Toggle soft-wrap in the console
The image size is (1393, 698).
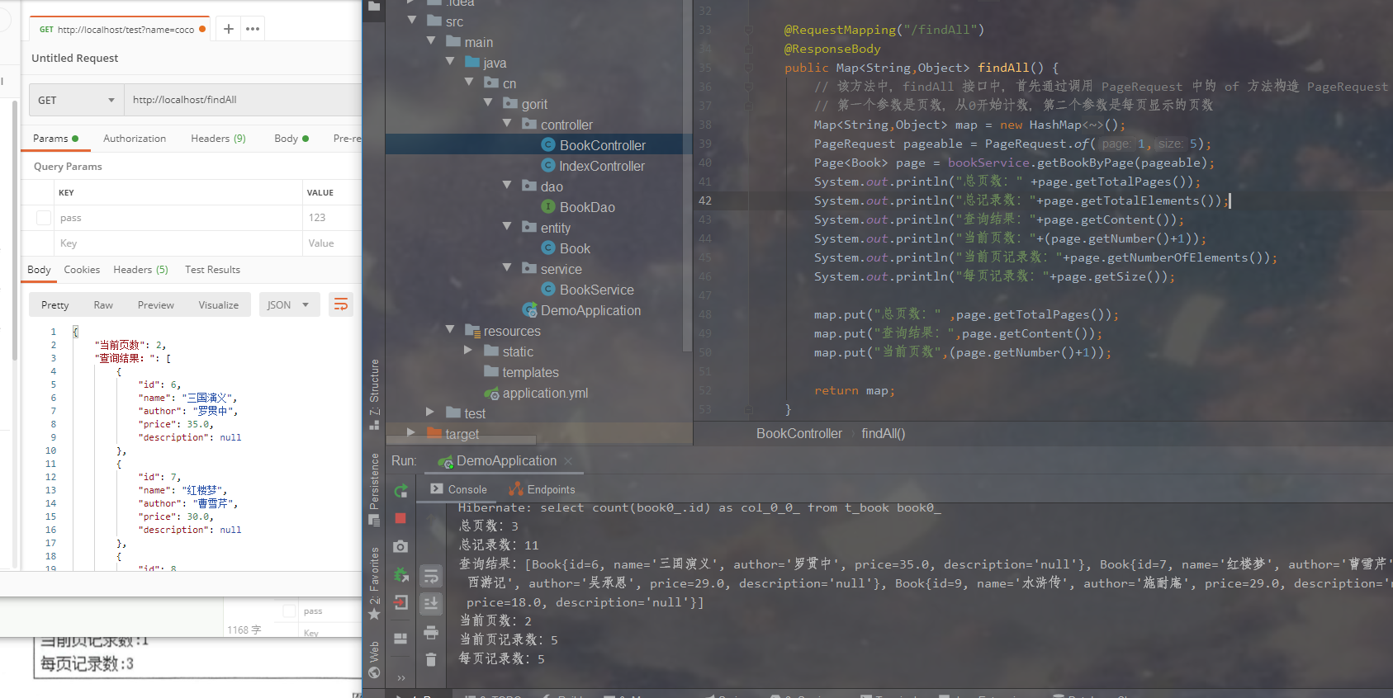(431, 577)
